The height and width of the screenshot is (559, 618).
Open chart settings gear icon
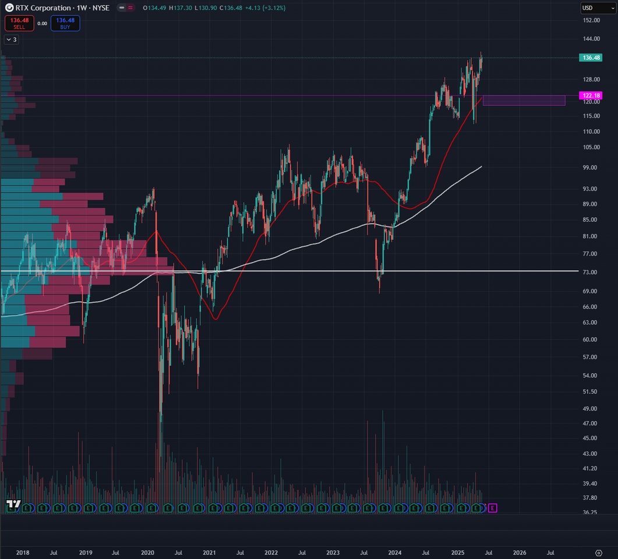[x=599, y=553]
